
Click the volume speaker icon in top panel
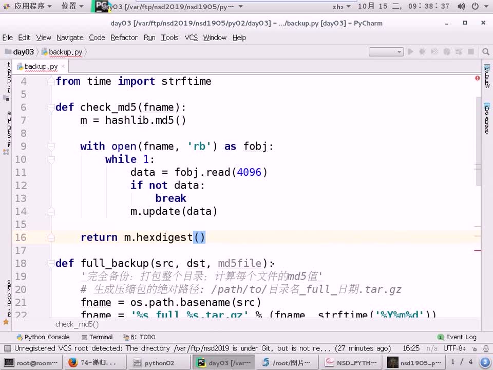coord(462,6)
